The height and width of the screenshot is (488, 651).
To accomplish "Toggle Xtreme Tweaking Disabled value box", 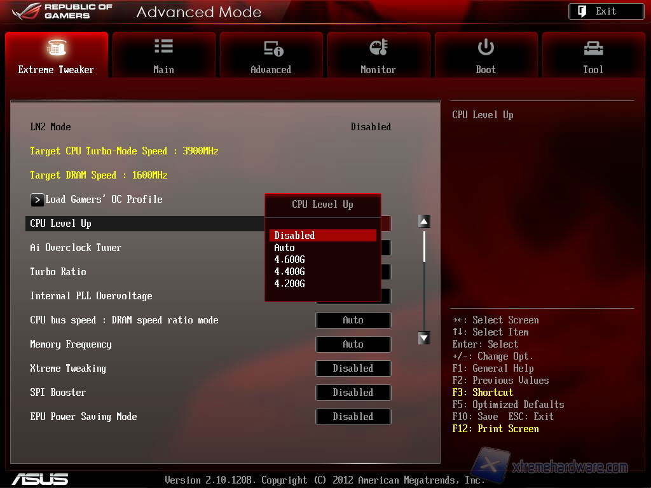I will pos(353,369).
